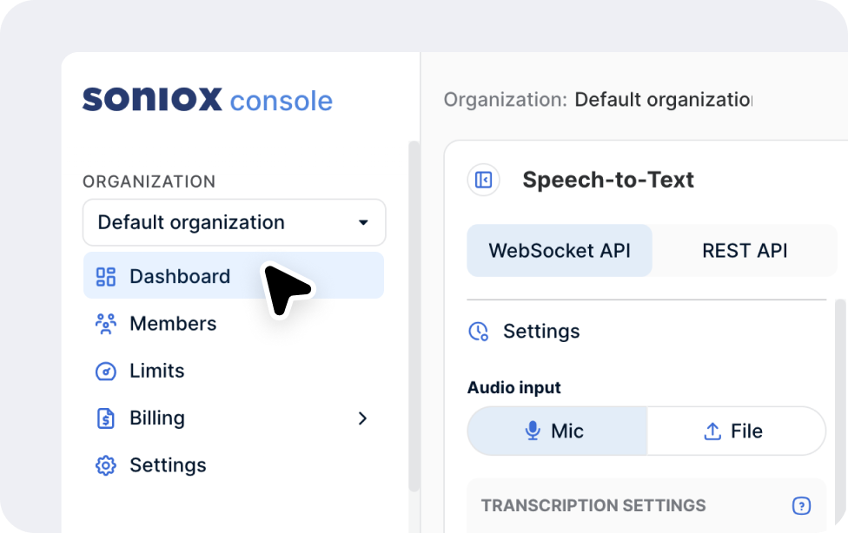Click the sidebar vertical scrollbar
Screen dimensions: 848x533
(414, 313)
